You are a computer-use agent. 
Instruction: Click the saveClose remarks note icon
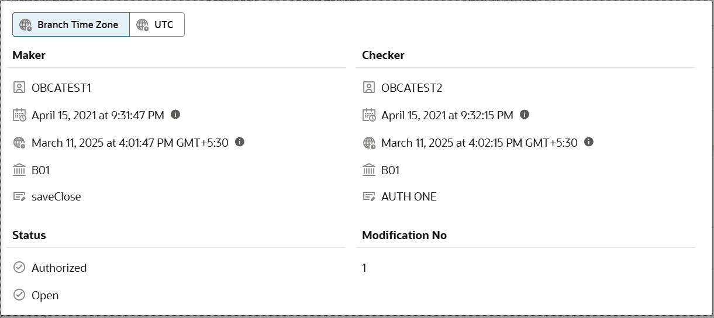pos(19,196)
